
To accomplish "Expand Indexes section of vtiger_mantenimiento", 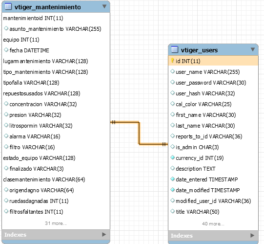I will pyautogui.click(x=104, y=234).
